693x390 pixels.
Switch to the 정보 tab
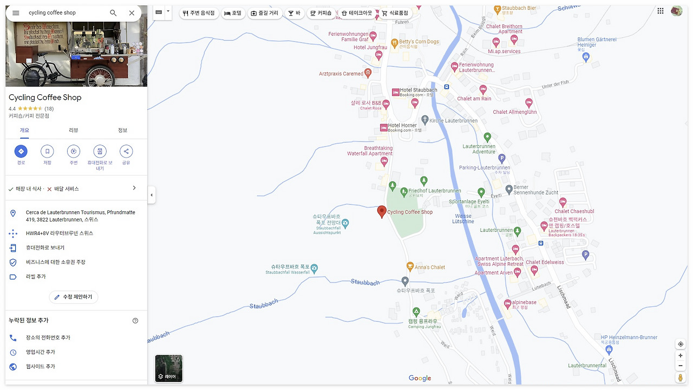tap(123, 131)
